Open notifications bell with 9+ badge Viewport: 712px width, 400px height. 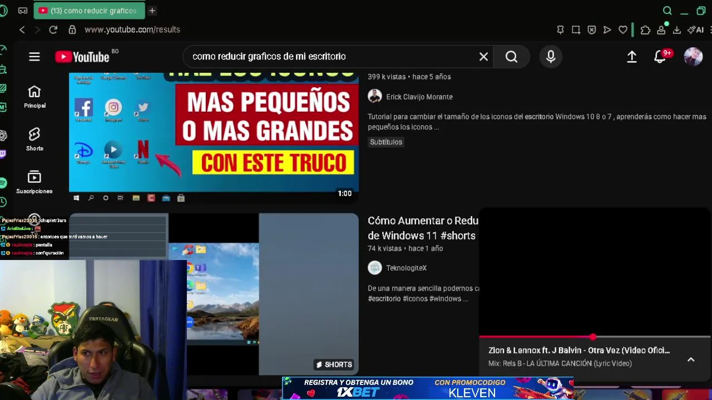(x=660, y=57)
